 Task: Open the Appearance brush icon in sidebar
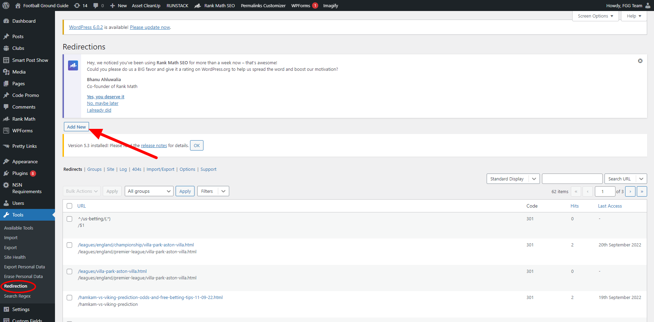(x=6, y=162)
